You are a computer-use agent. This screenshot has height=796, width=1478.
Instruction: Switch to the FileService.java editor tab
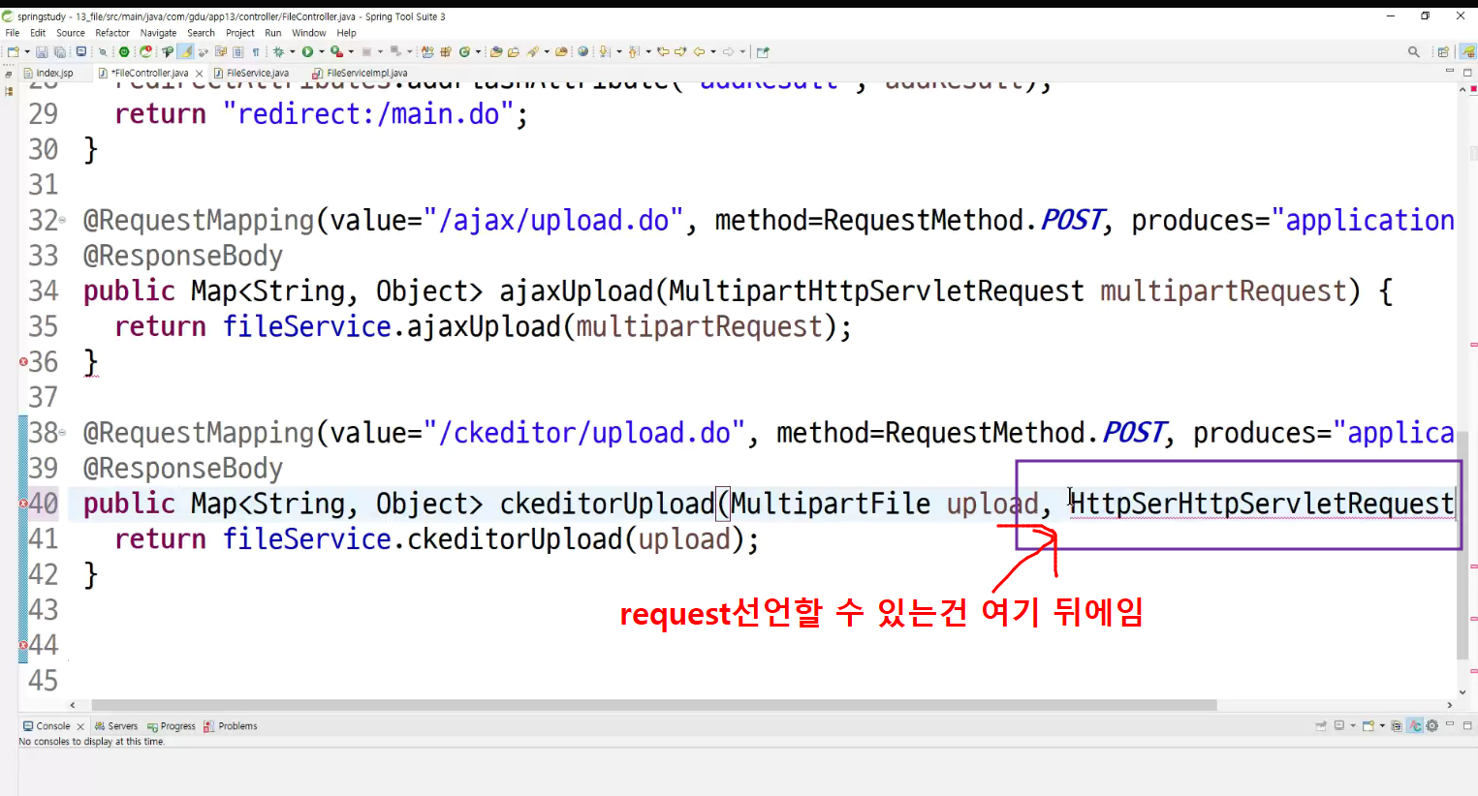point(258,74)
